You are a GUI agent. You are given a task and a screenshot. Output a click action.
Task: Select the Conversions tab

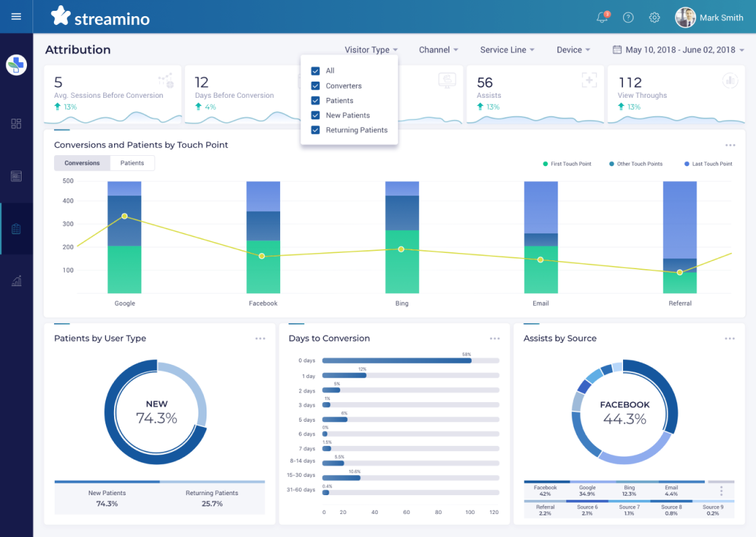[82, 163]
